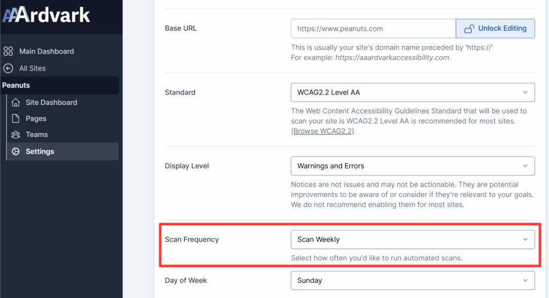Click the Site Dashboard home icon
The image size is (549, 298).
tap(16, 102)
